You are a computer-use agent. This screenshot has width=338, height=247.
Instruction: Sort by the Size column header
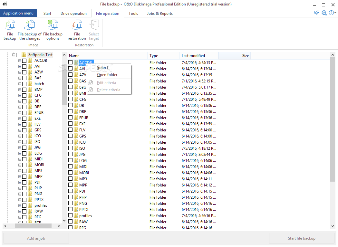click(235, 56)
